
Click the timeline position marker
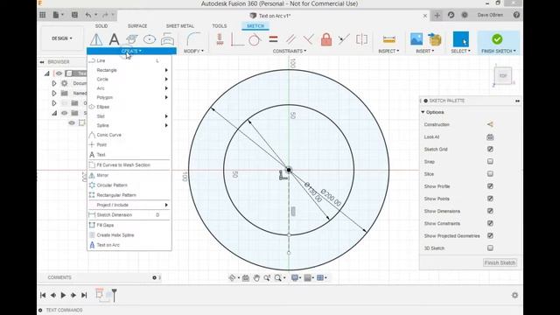tap(115, 295)
